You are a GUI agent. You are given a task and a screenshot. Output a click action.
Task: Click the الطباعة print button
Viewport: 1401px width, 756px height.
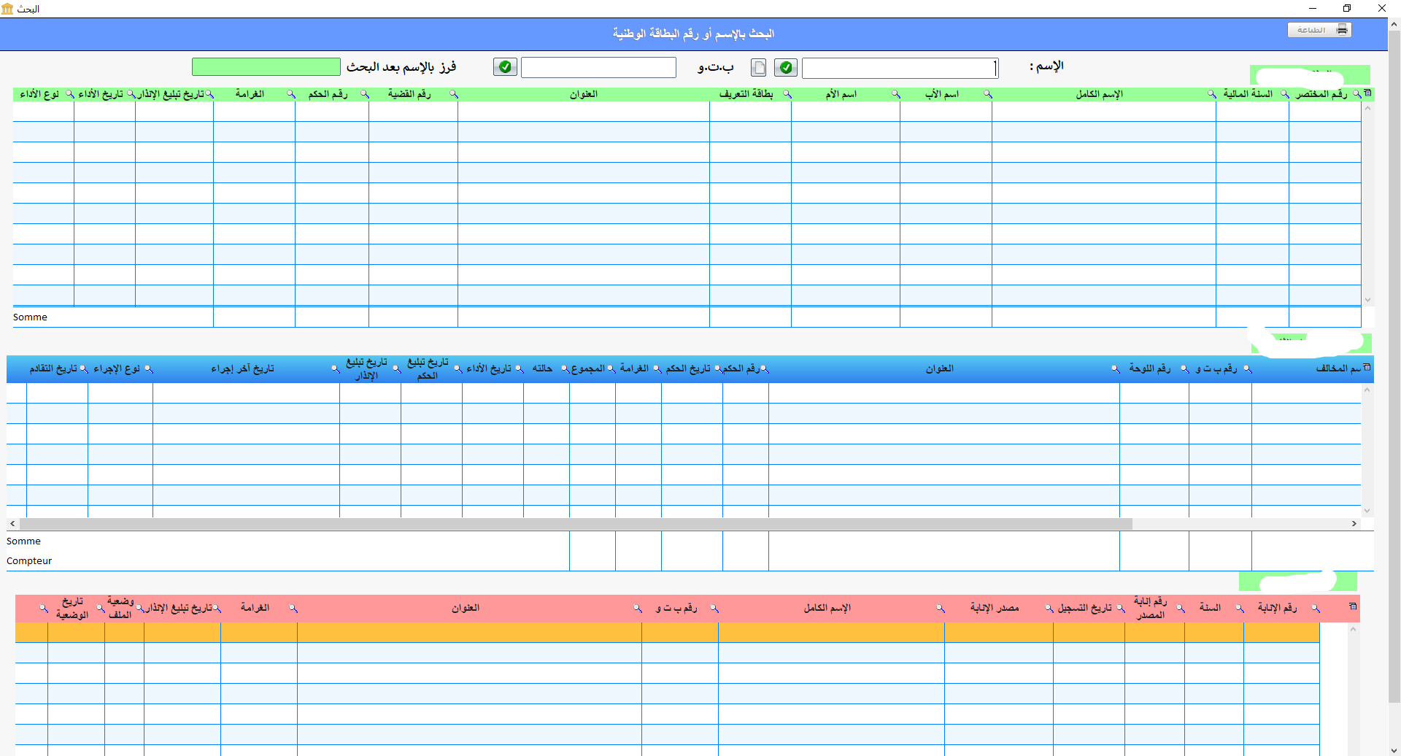(1319, 30)
